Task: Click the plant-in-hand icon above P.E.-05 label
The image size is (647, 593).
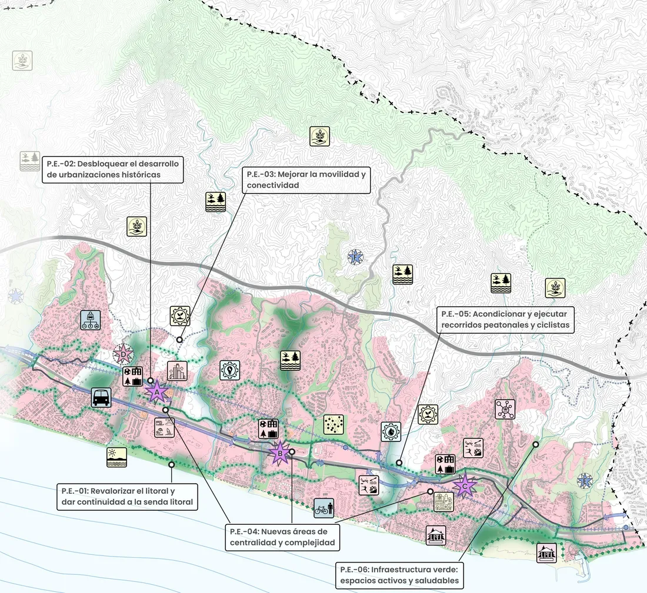Action: (555, 288)
